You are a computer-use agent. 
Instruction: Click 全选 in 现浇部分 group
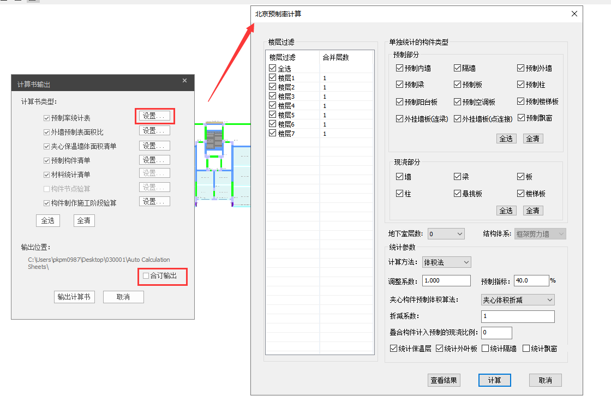click(x=506, y=211)
